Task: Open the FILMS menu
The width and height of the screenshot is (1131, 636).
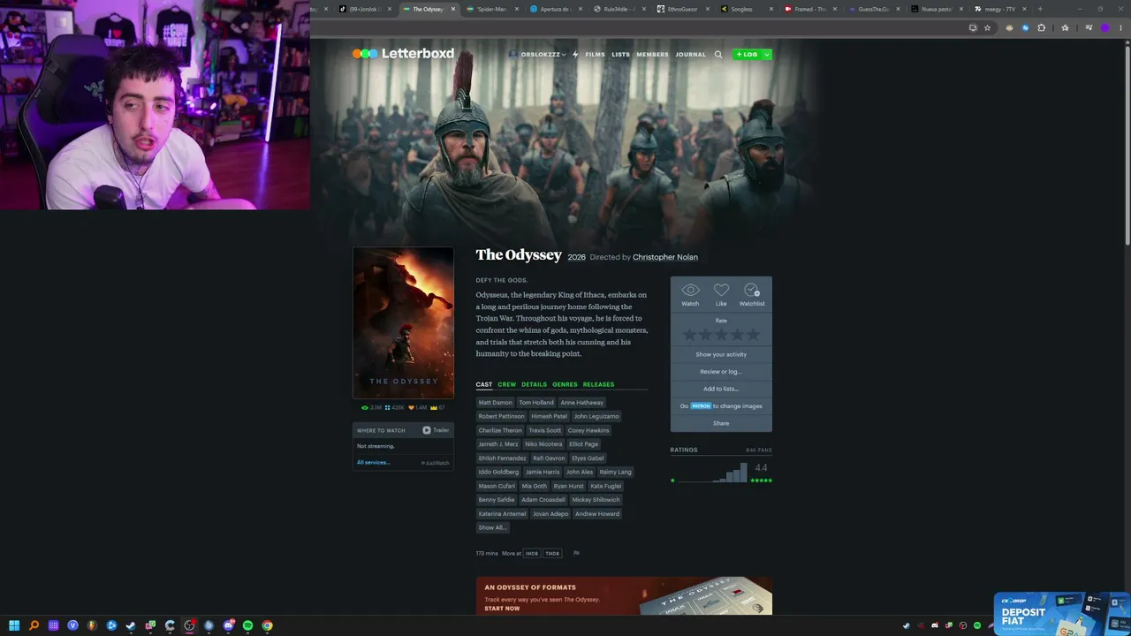Action: 595,55
